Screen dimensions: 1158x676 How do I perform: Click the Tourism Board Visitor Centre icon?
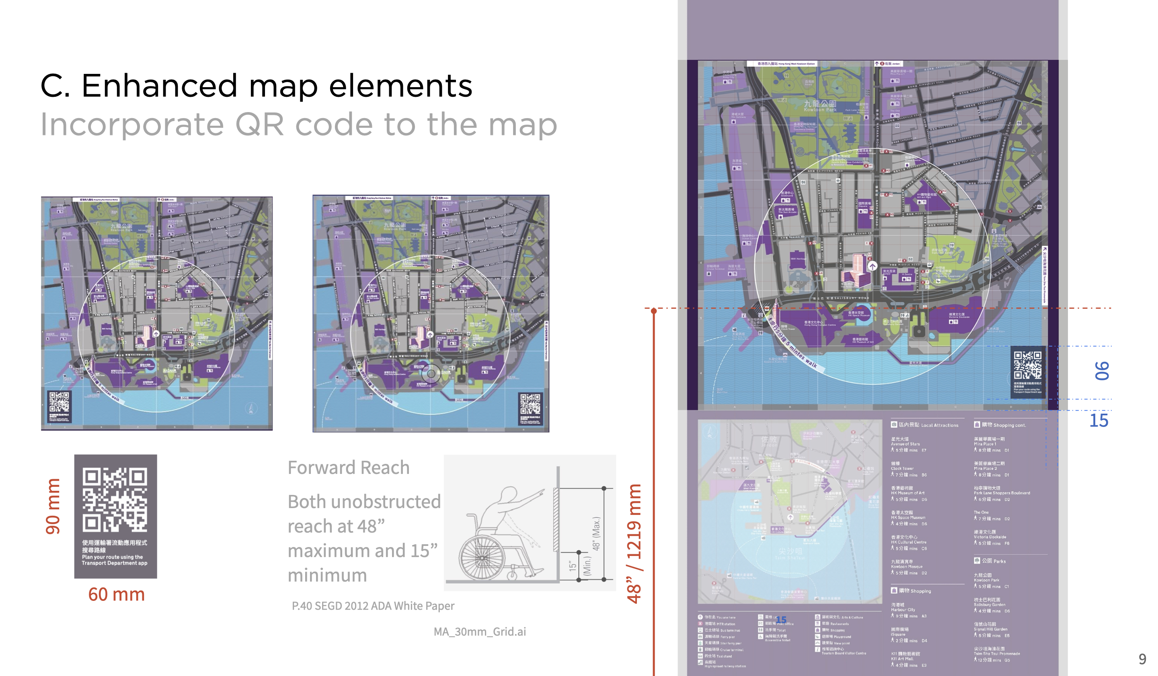817,649
